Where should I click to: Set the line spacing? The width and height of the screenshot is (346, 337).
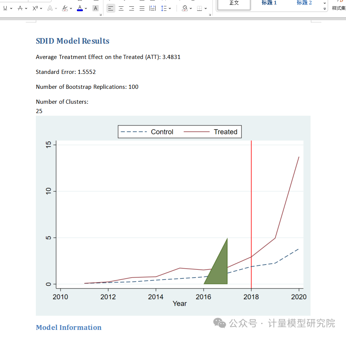[x=164, y=9]
